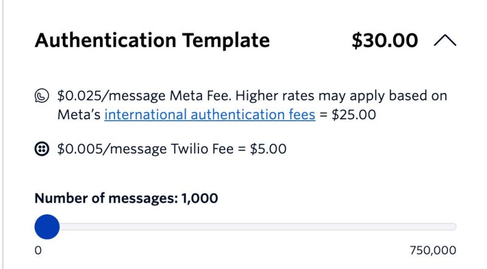Click the $30.00 total price

coord(385,41)
